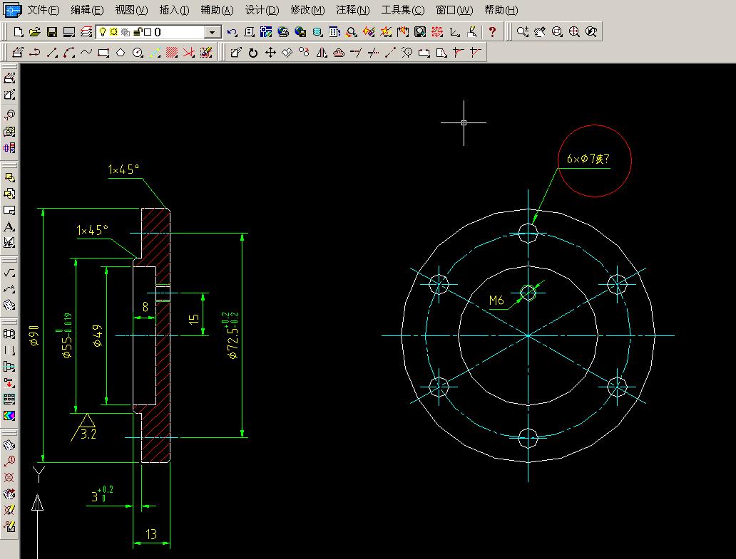Screen dimensions: 736x559
Task: Click the print/plot monitor icon
Action: tap(69, 32)
